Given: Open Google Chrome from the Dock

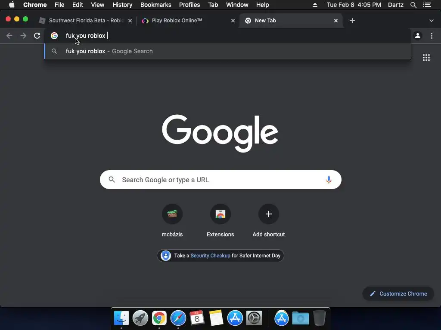Looking at the screenshot, I should 159,318.
